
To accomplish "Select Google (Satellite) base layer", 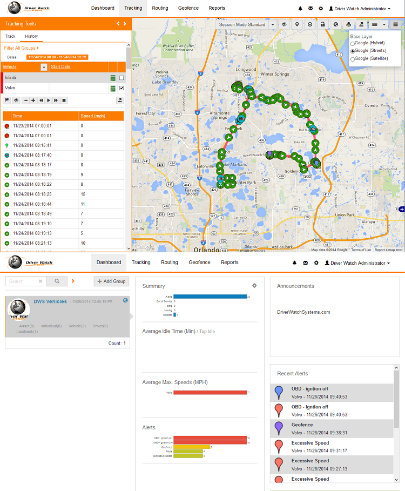I will tap(353, 59).
